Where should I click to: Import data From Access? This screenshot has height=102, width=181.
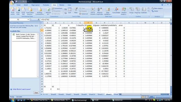(x=12, y=11)
